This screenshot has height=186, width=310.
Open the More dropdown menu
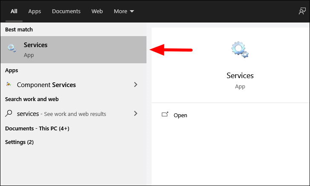(x=124, y=11)
